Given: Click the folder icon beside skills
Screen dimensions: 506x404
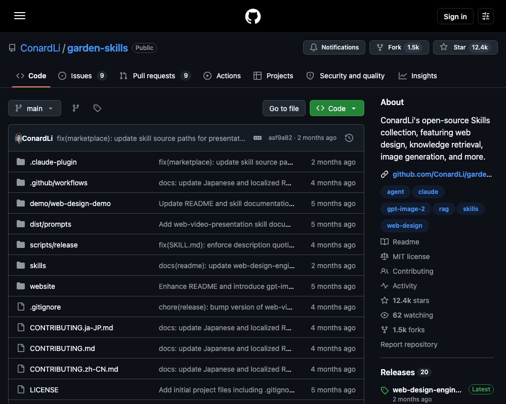Looking at the screenshot, I should point(21,265).
